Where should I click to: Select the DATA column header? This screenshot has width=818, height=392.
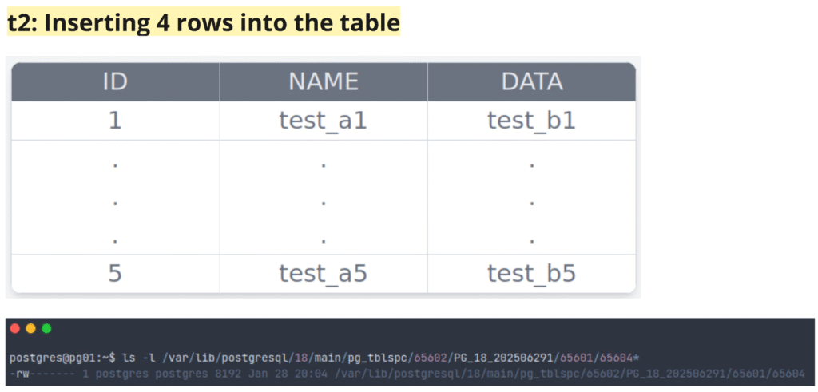click(x=532, y=81)
